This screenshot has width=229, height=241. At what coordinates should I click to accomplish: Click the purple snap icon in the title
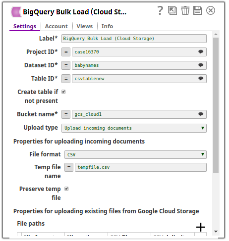click(16, 12)
